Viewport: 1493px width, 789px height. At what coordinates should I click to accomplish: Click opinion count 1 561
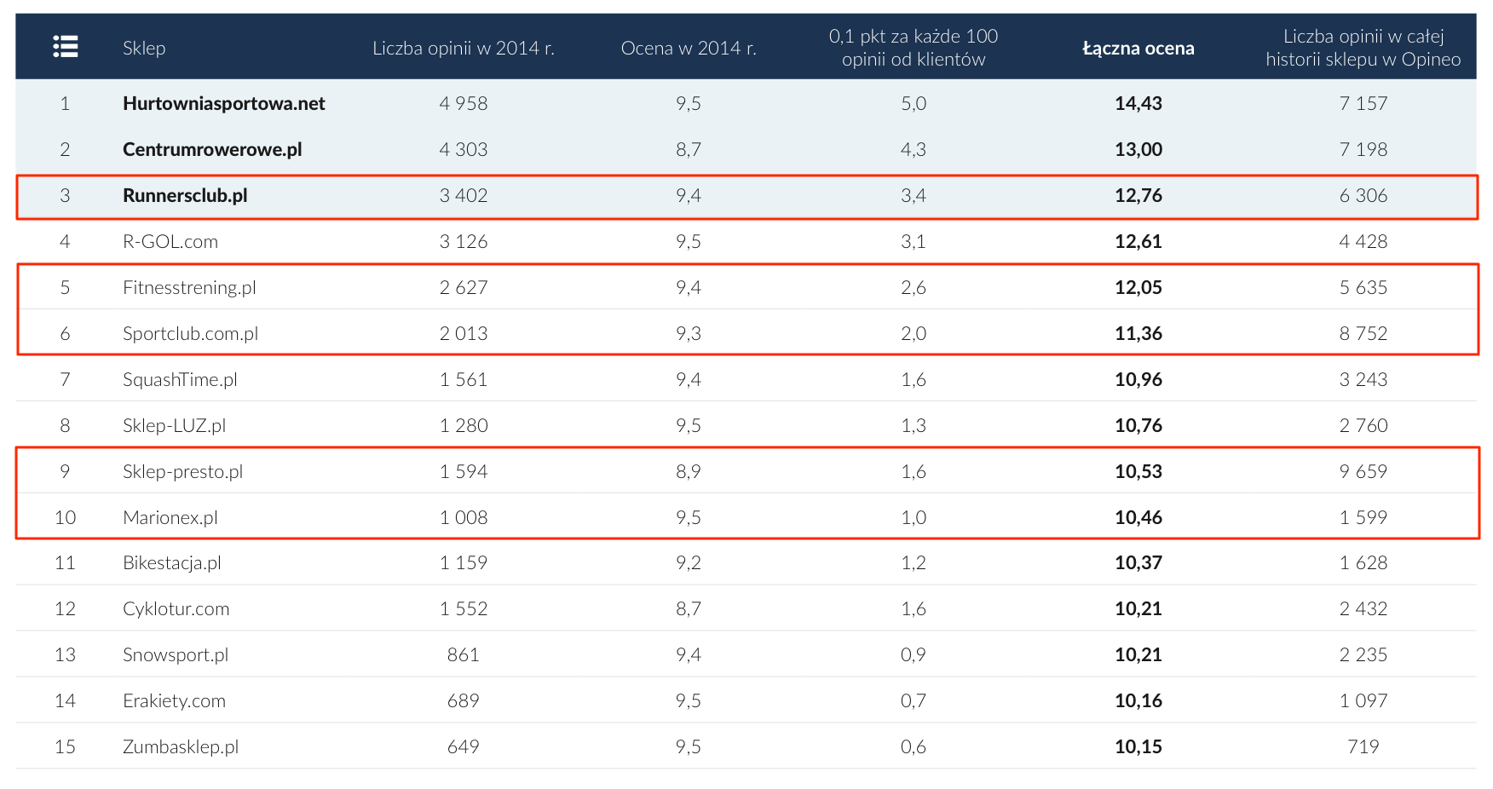click(x=464, y=379)
